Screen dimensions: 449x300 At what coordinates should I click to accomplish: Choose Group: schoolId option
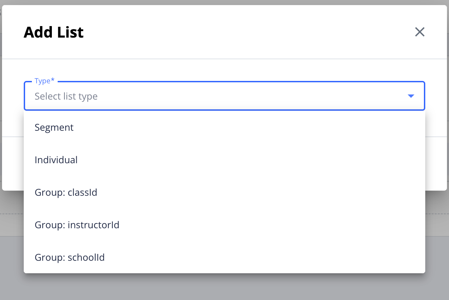(70, 258)
